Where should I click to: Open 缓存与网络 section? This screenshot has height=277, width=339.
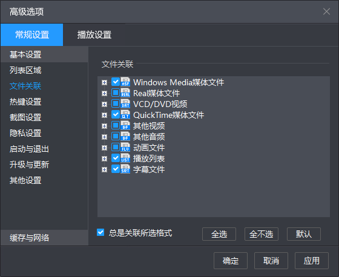44,238
